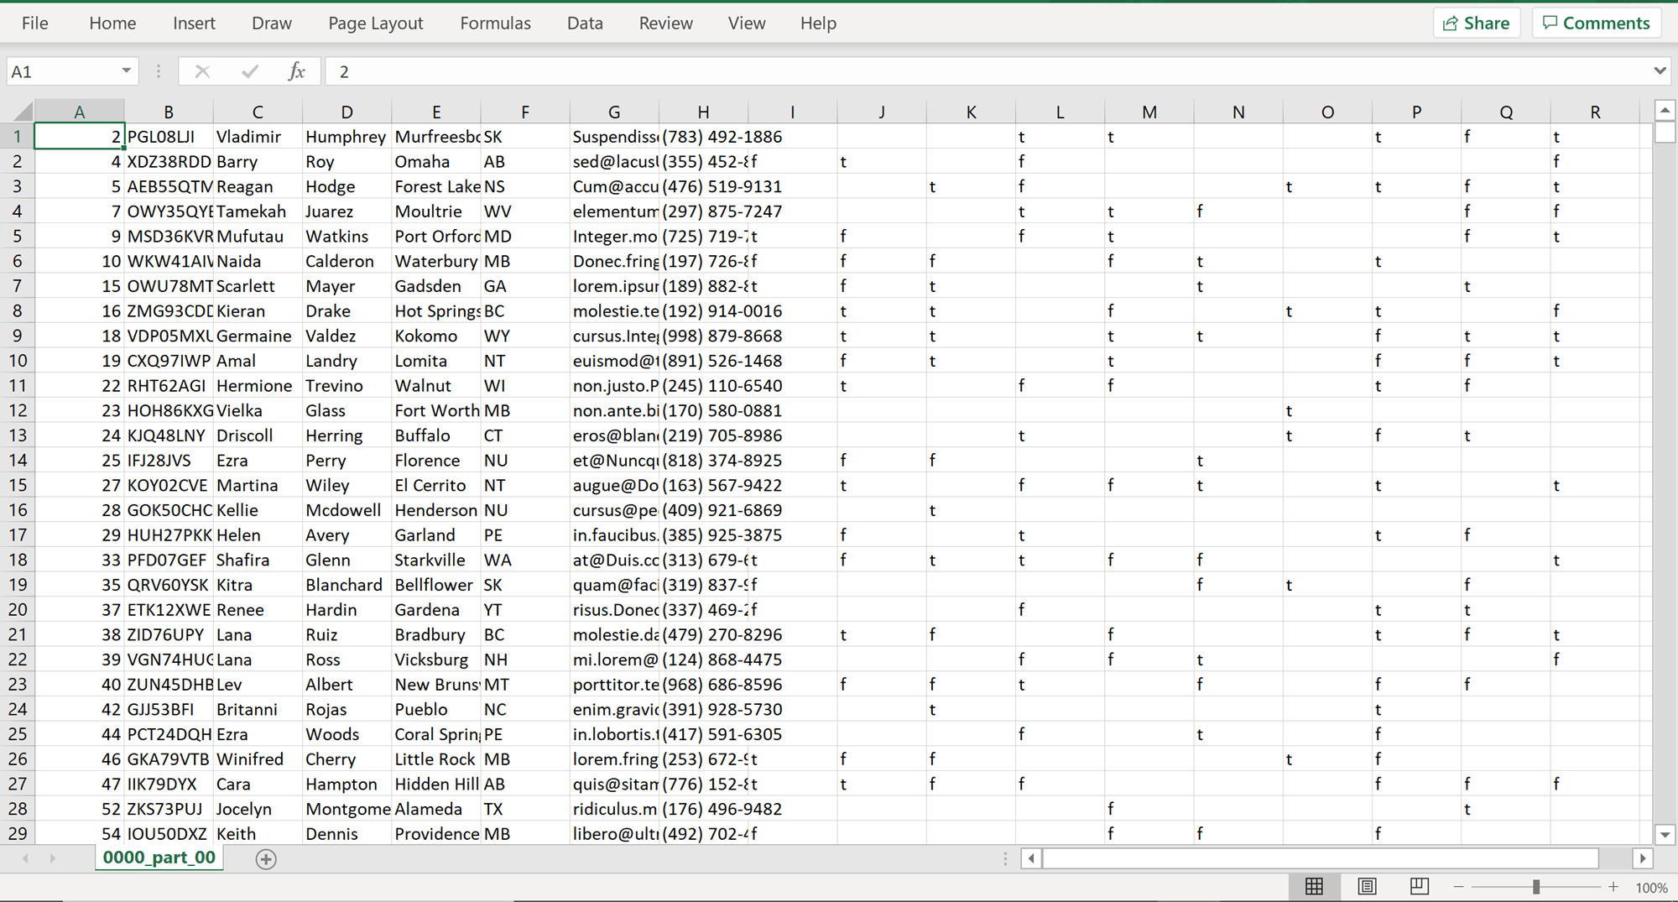
Task: Click the Insert Function fx icon
Action: click(297, 71)
